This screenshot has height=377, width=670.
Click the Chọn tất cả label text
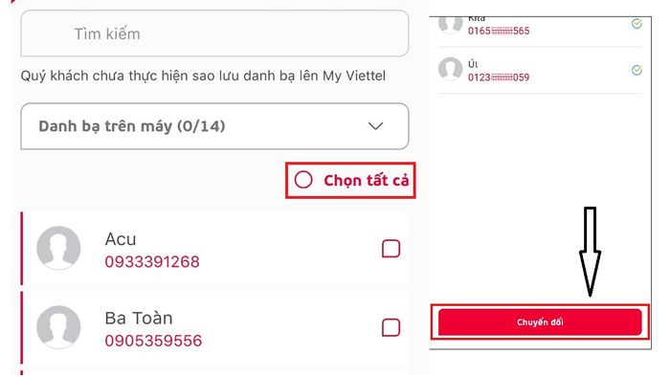[367, 181]
